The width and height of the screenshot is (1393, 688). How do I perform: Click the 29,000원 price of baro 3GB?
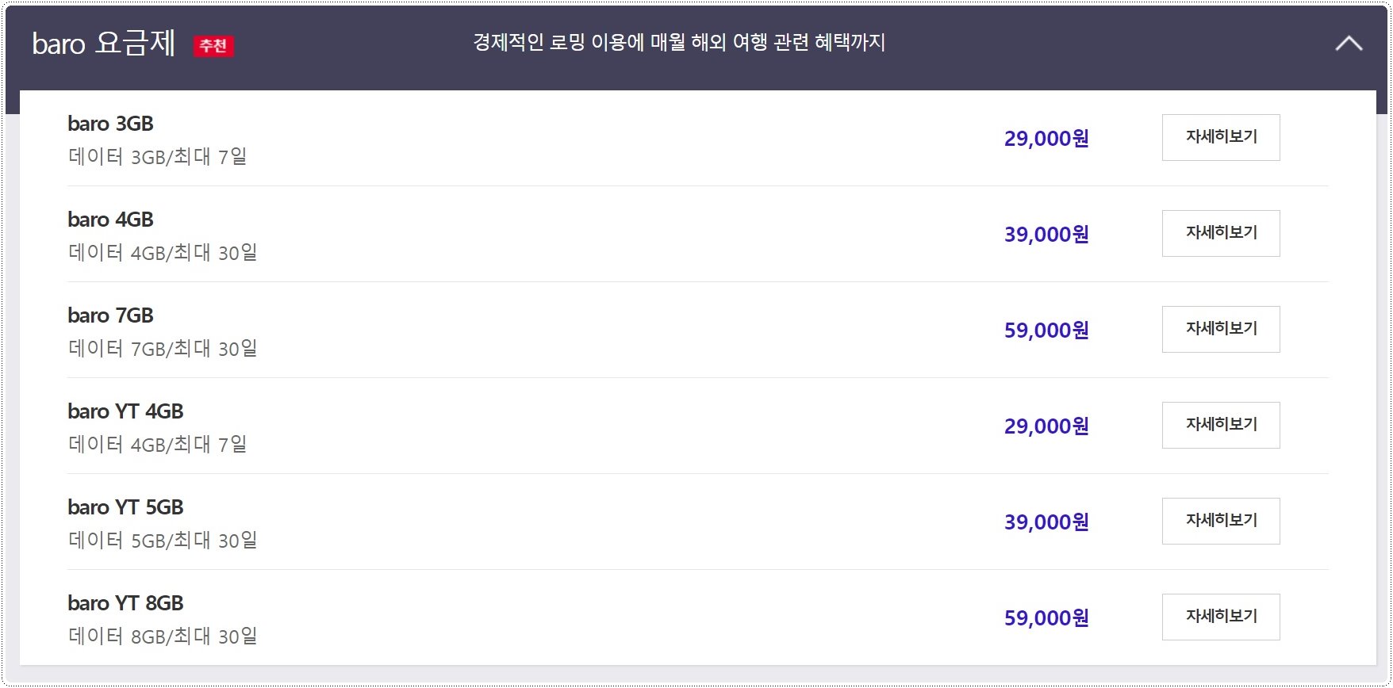tap(1046, 139)
